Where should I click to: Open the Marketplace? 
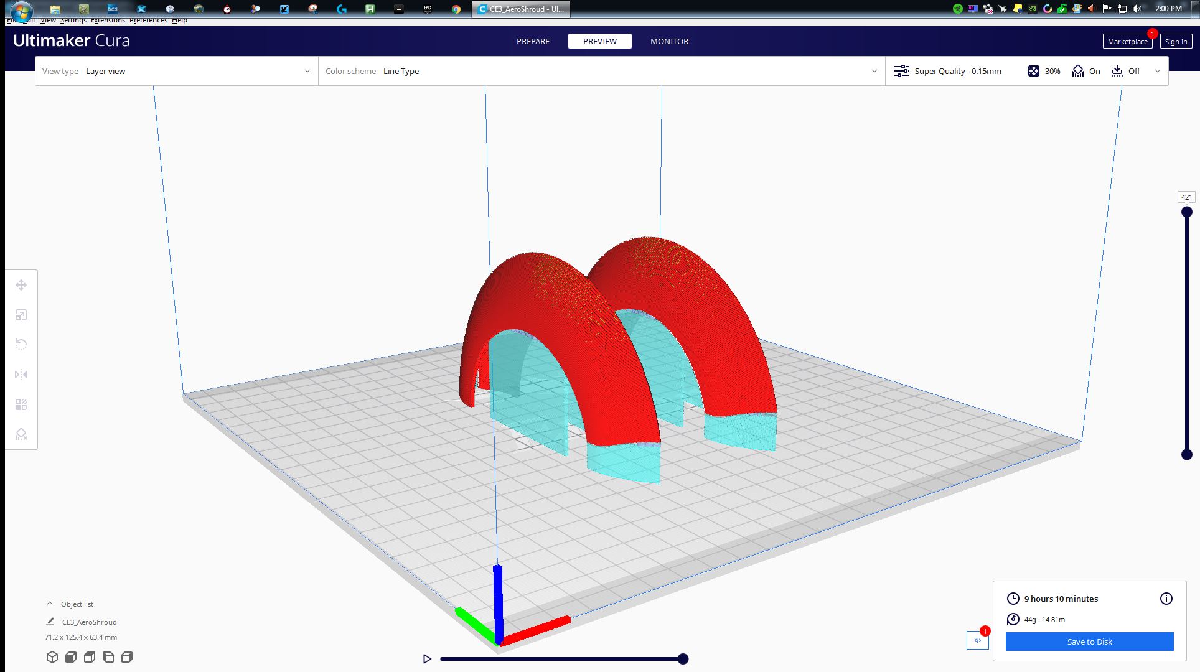click(x=1127, y=41)
